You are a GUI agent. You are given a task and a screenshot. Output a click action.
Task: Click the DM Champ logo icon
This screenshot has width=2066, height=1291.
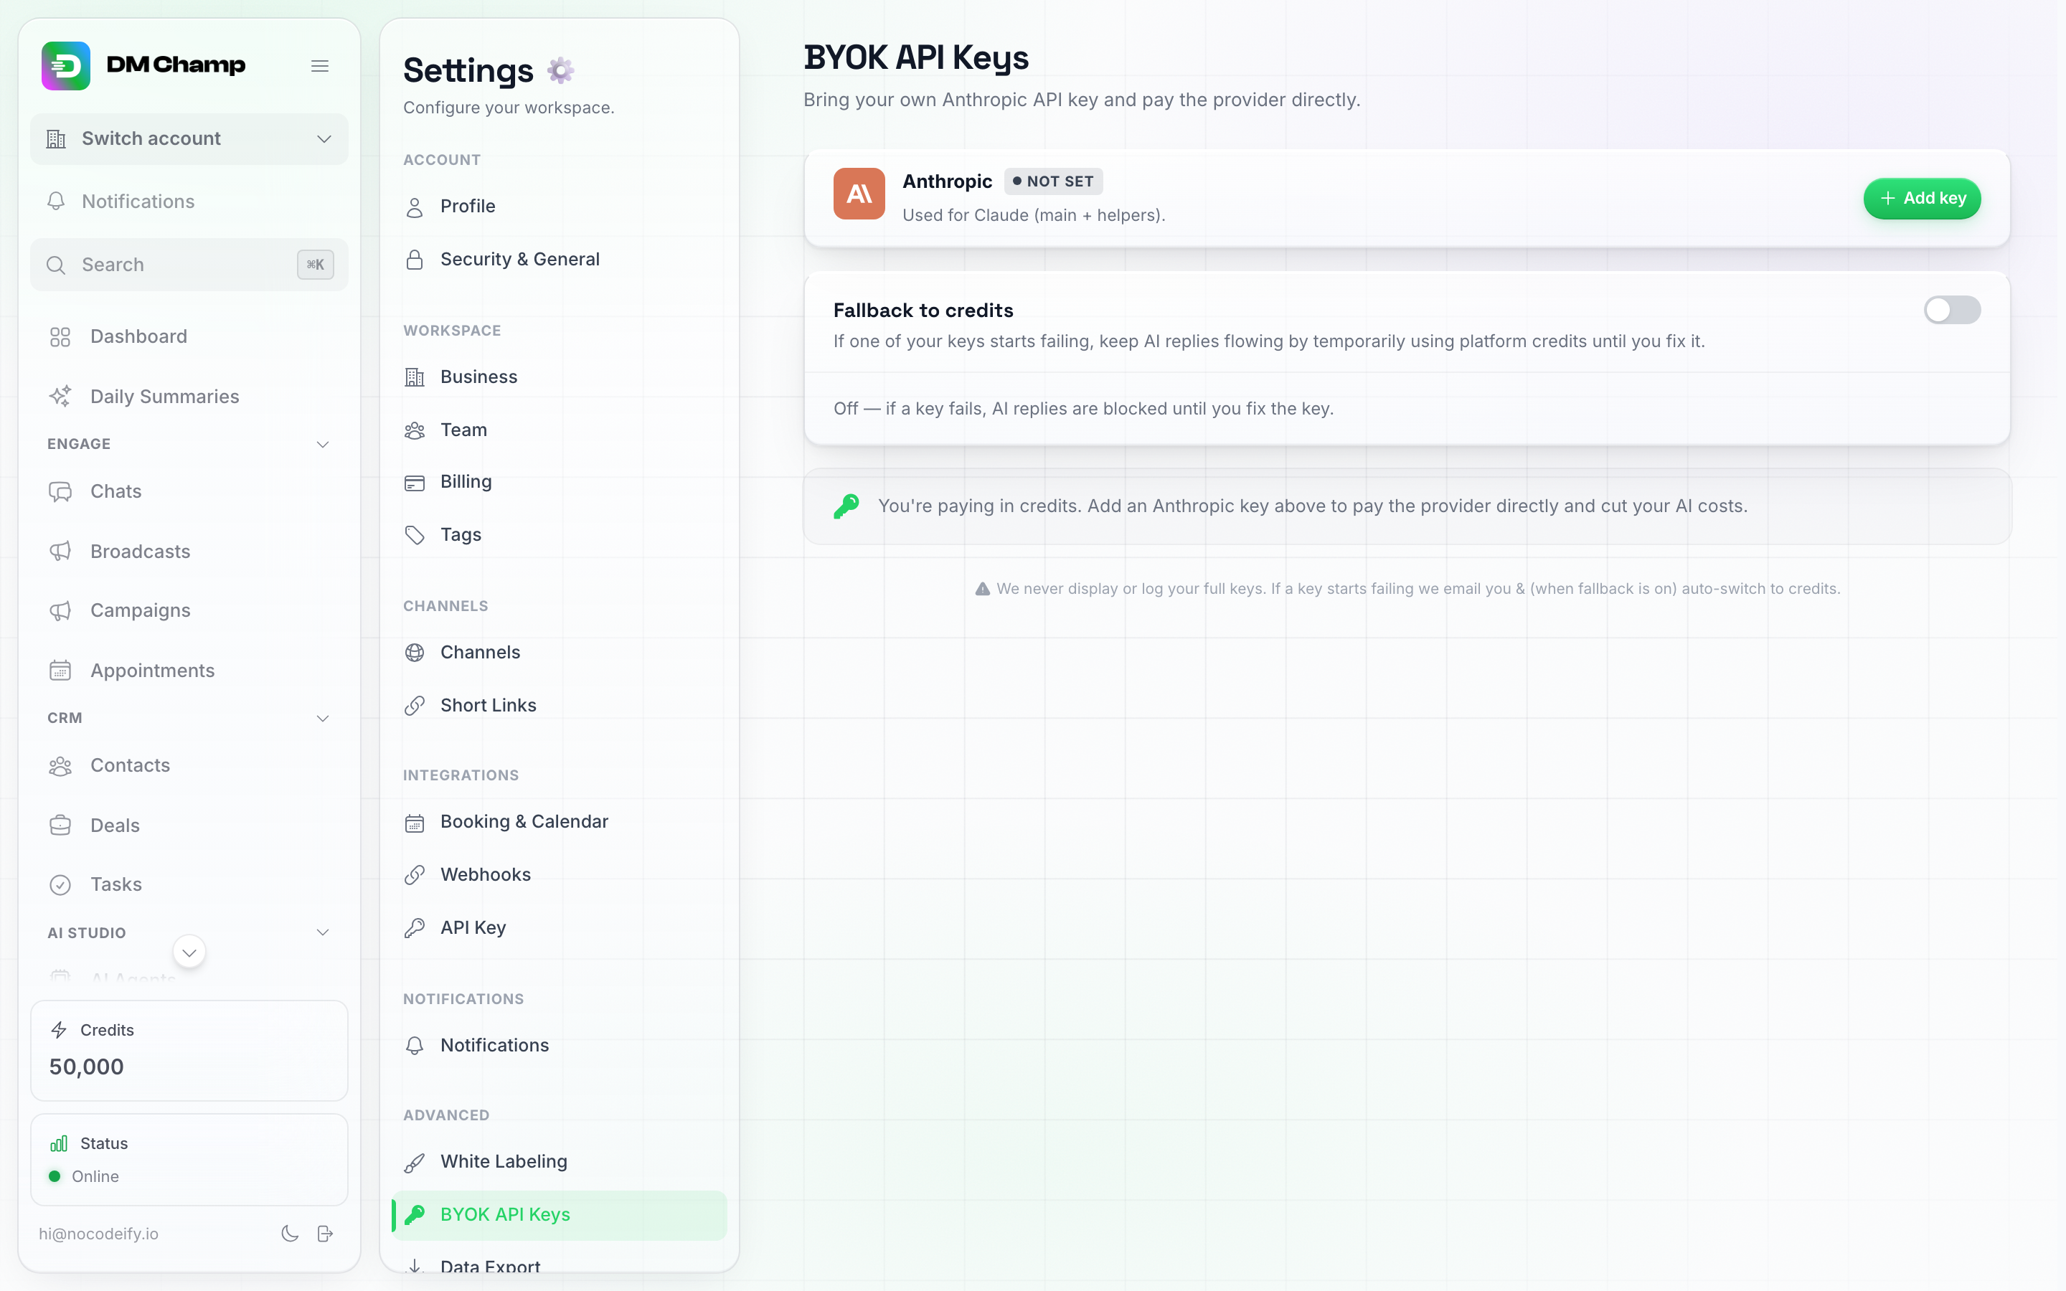point(66,66)
